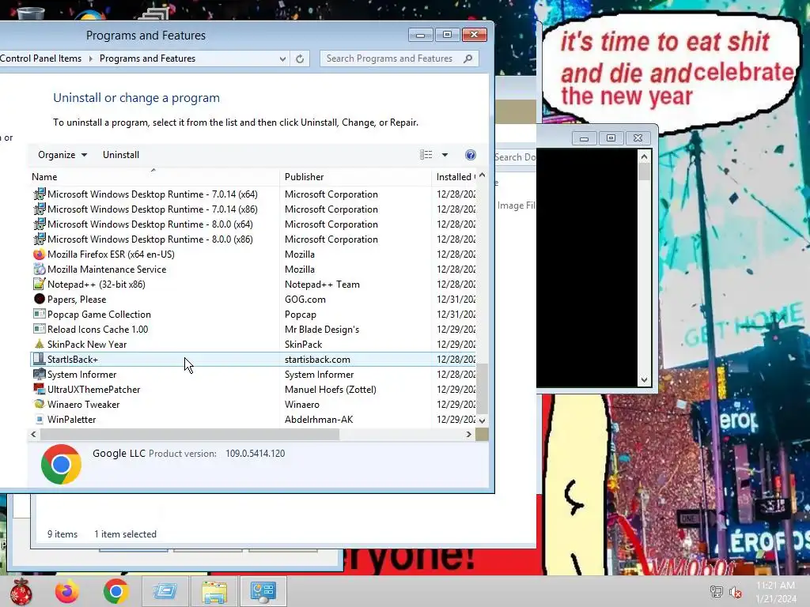Click the change view icon in toolbar
The height and width of the screenshot is (607, 810).
coord(426,155)
